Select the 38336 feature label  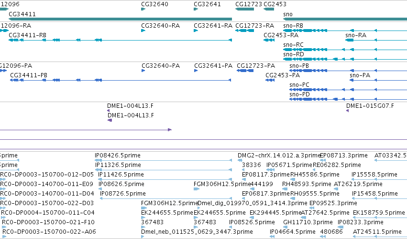[252, 165]
